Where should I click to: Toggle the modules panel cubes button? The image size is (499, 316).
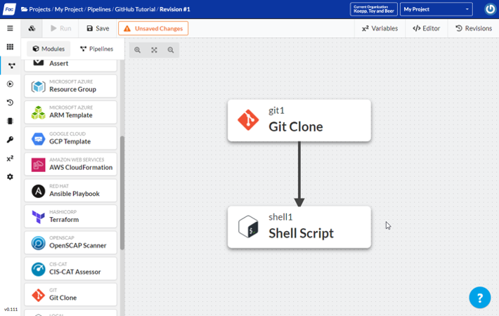pos(32,29)
